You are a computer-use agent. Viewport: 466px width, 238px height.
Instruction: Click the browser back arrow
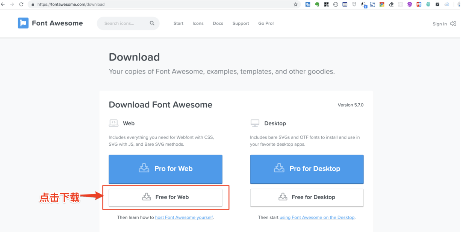pyautogui.click(x=3, y=5)
